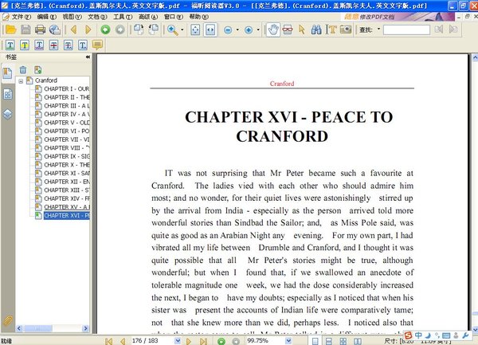The image size is (478, 345).
Task: Click the Fit Page icon
Action: [195, 29]
